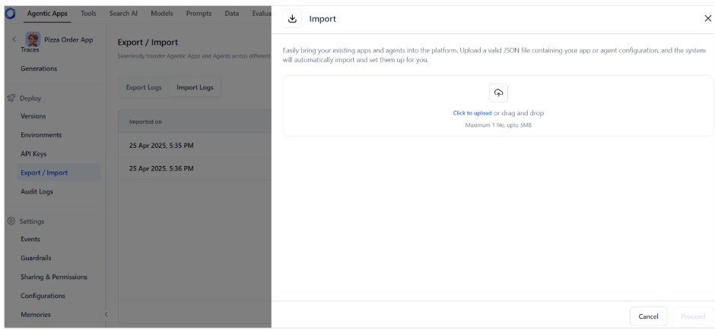Image resolution: width=715 pixels, height=330 pixels.
Task: Close the Import panel with X
Action: coord(707,18)
